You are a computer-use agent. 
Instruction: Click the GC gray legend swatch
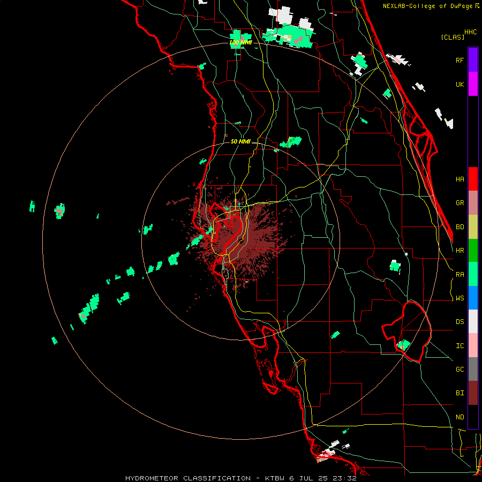click(473, 369)
